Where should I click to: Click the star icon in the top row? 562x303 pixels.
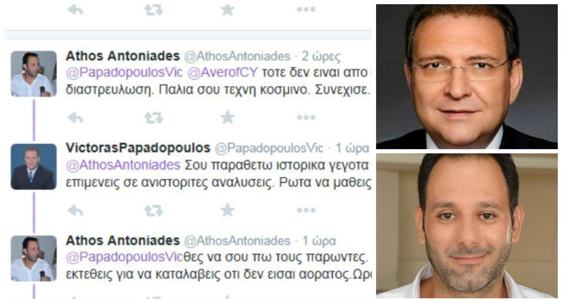tap(227, 9)
